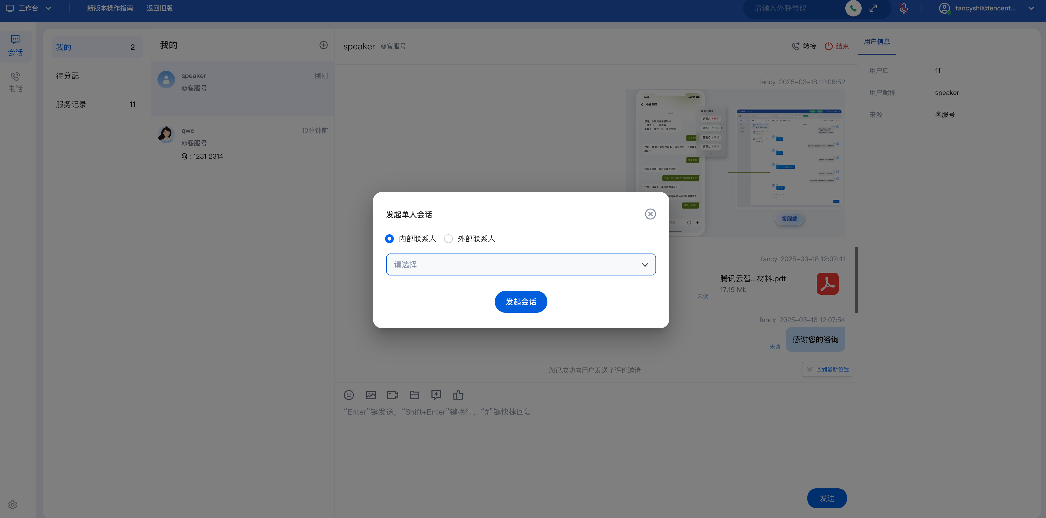1046x518 pixels.
Task: Click the image upload icon
Action: coord(370,395)
